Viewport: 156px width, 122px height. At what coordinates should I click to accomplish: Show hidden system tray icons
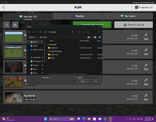pyautogui.click(x=126, y=119)
